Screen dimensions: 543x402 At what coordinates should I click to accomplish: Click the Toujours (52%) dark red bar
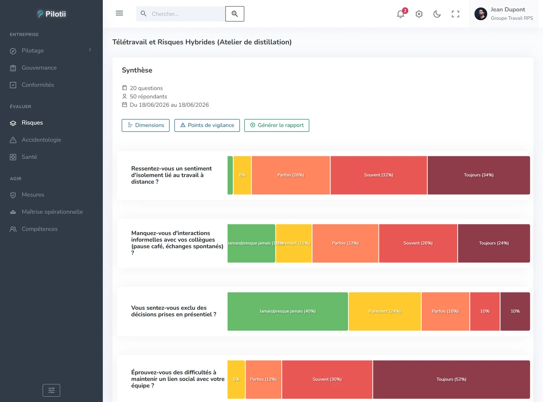coord(451,379)
